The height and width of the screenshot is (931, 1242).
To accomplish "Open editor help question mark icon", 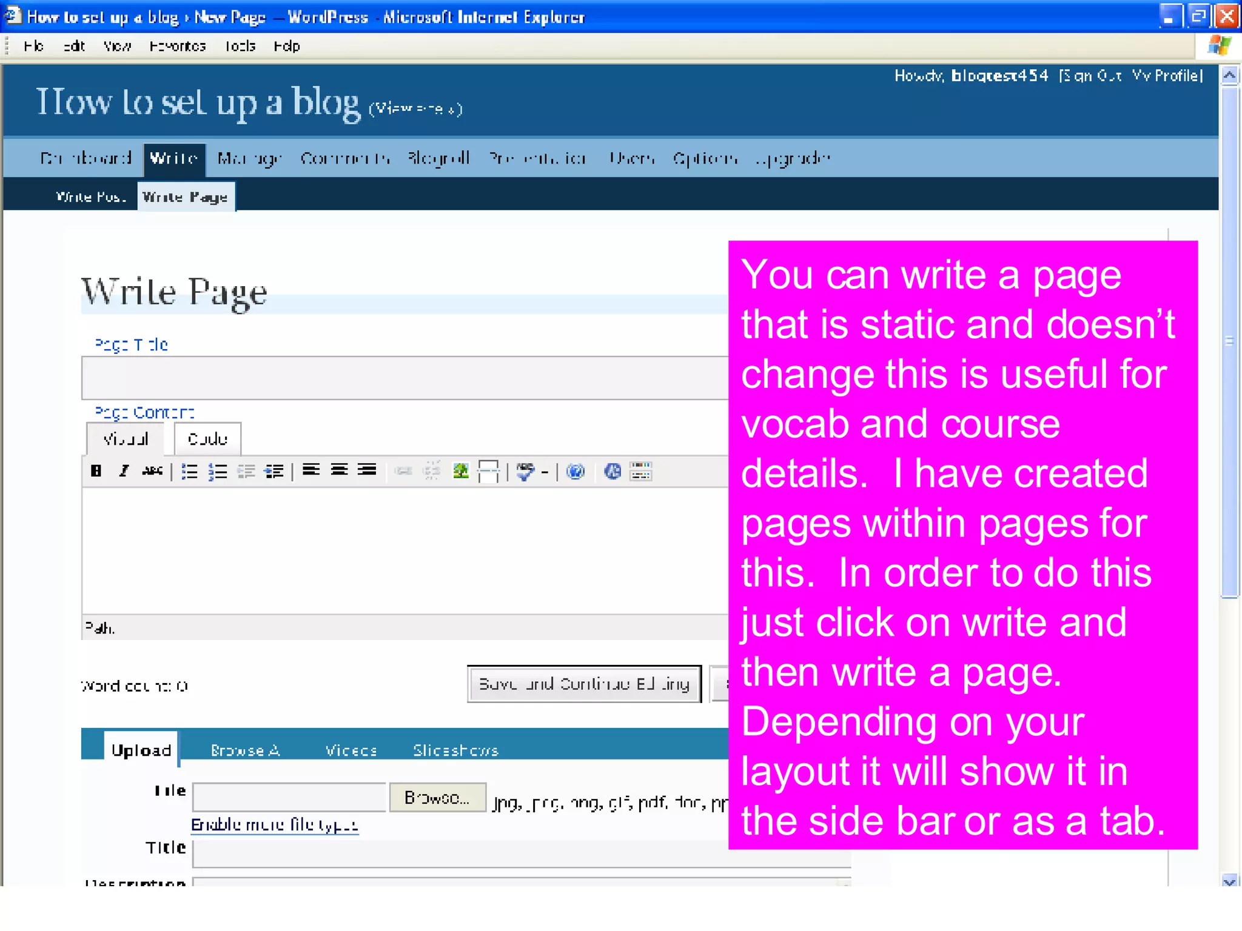I will (576, 471).
